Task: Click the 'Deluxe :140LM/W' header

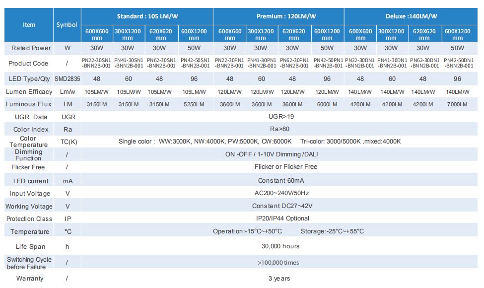Action: (x=411, y=16)
